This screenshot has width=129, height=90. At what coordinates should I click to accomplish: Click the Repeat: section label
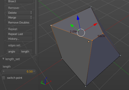click(13, 29)
